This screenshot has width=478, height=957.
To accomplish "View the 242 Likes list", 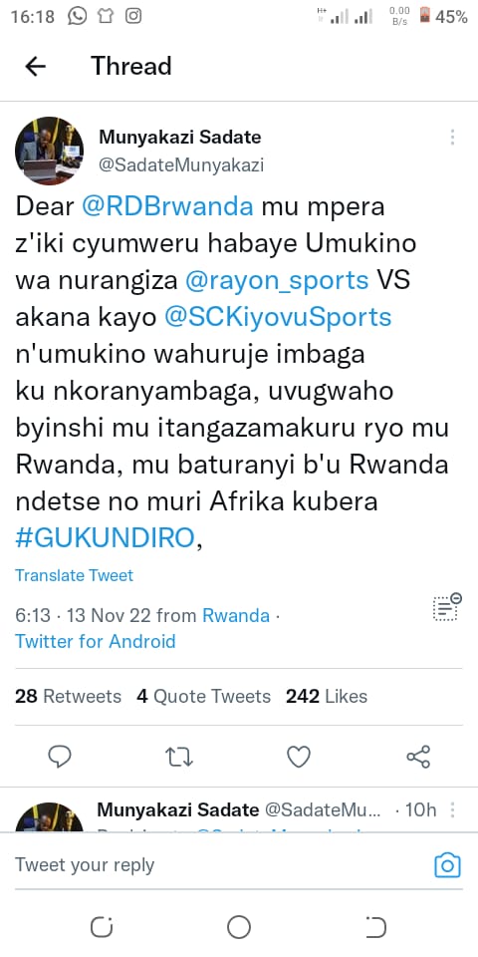I will [327, 697].
